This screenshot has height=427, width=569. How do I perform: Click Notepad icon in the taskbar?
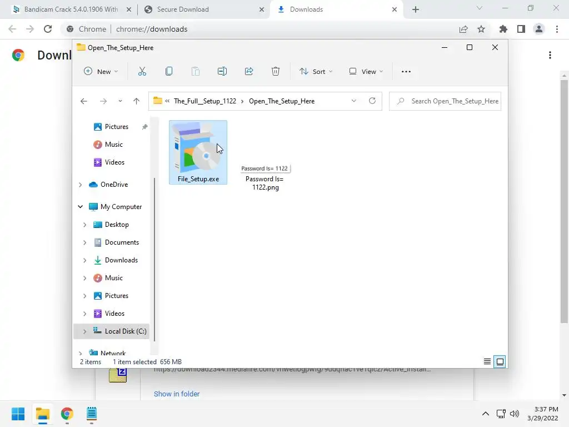(x=92, y=414)
